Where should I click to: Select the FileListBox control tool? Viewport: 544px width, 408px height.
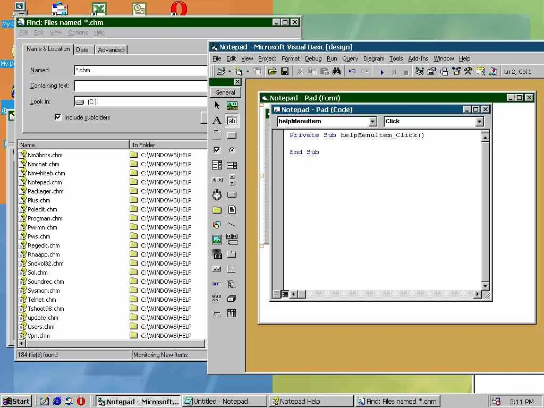(232, 210)
